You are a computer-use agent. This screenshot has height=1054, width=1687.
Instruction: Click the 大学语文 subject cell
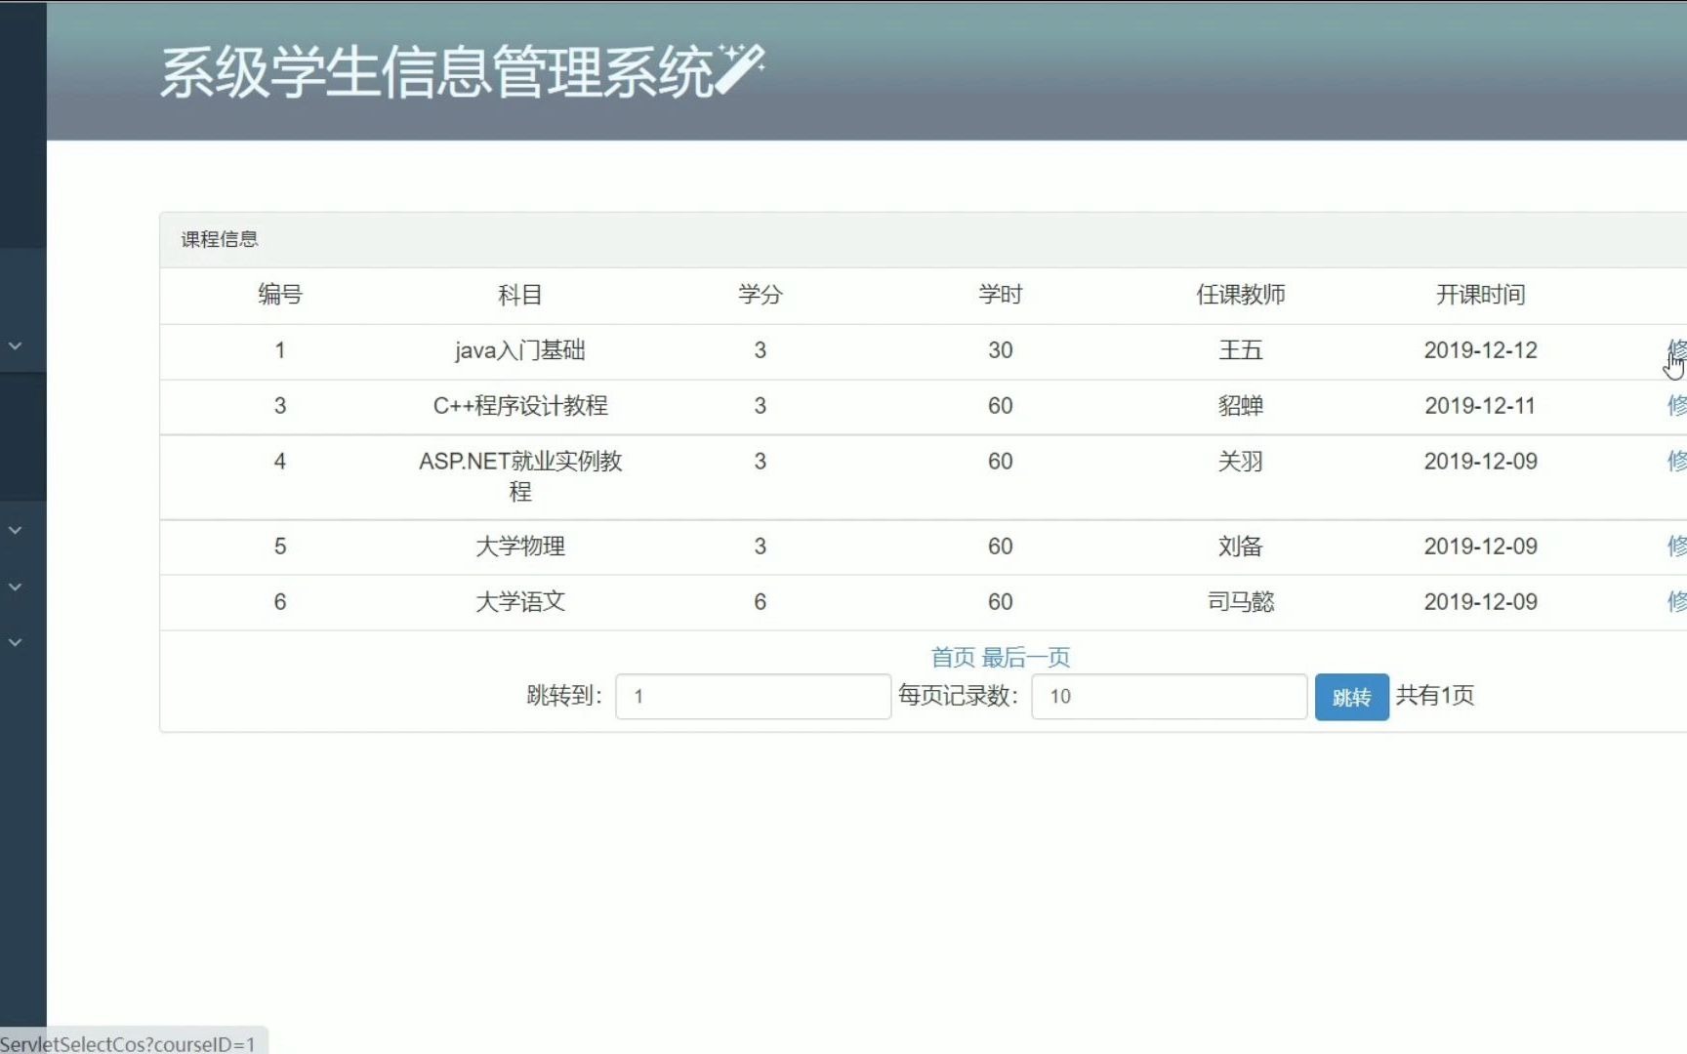pos(520,602)
